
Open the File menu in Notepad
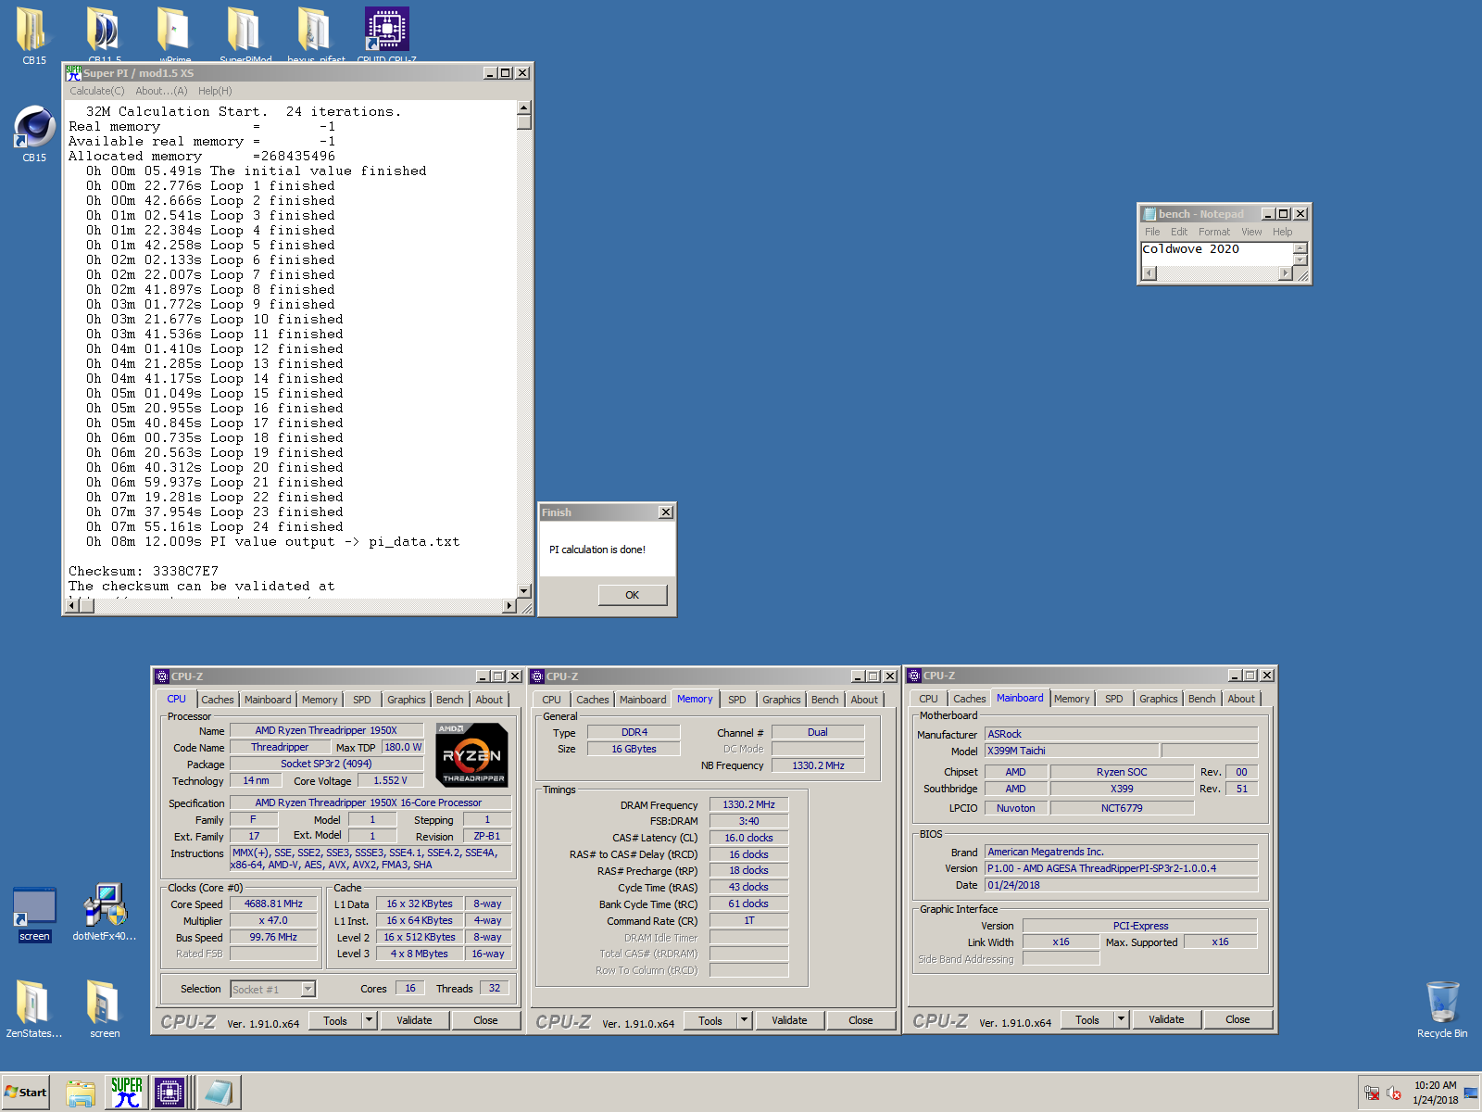click(x=1152, y=232)
